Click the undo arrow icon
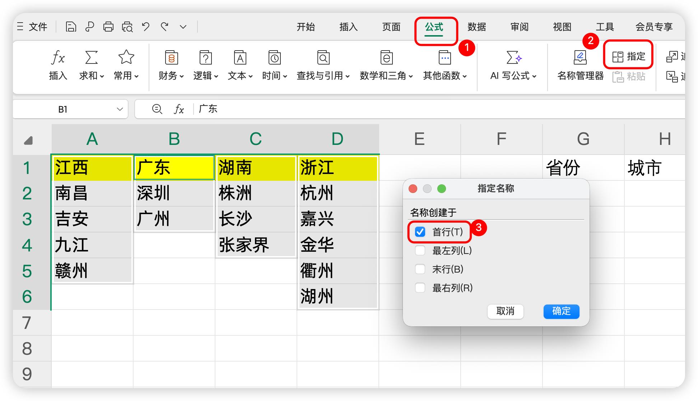Image resolution: width=698 pixels, height=401 pixels. [145, 27]
